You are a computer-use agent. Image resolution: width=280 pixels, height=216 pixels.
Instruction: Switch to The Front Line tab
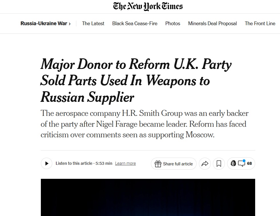pos(260,23)
